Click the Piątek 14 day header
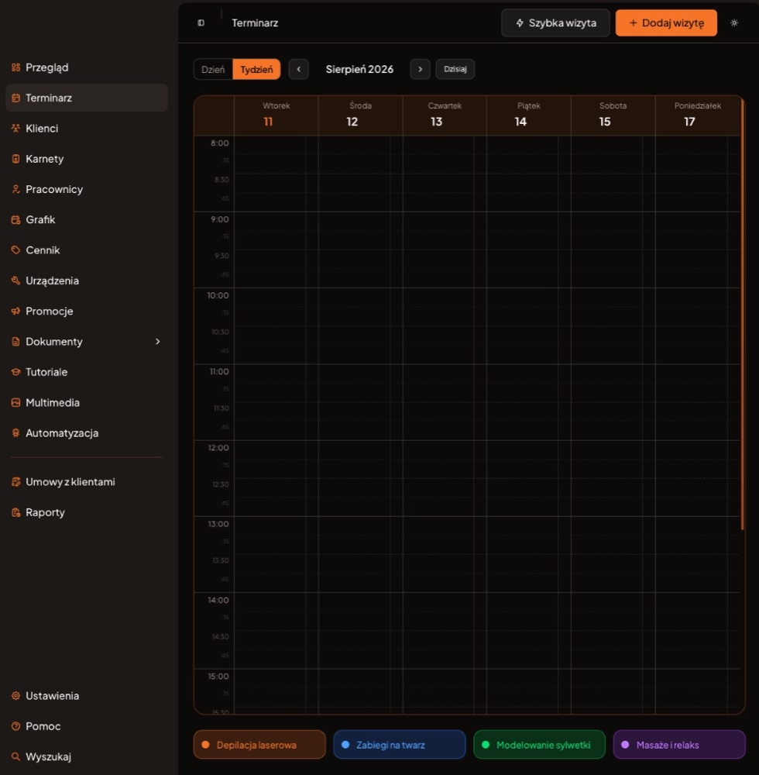759x775 pixels. point(529,115)
